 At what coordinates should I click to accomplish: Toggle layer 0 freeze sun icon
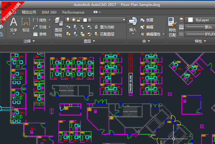pos(74,20)
